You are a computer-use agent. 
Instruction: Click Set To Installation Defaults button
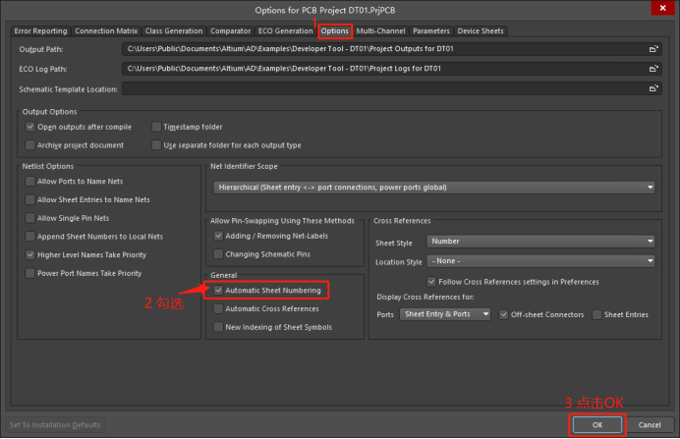click(x=55, y=424)
